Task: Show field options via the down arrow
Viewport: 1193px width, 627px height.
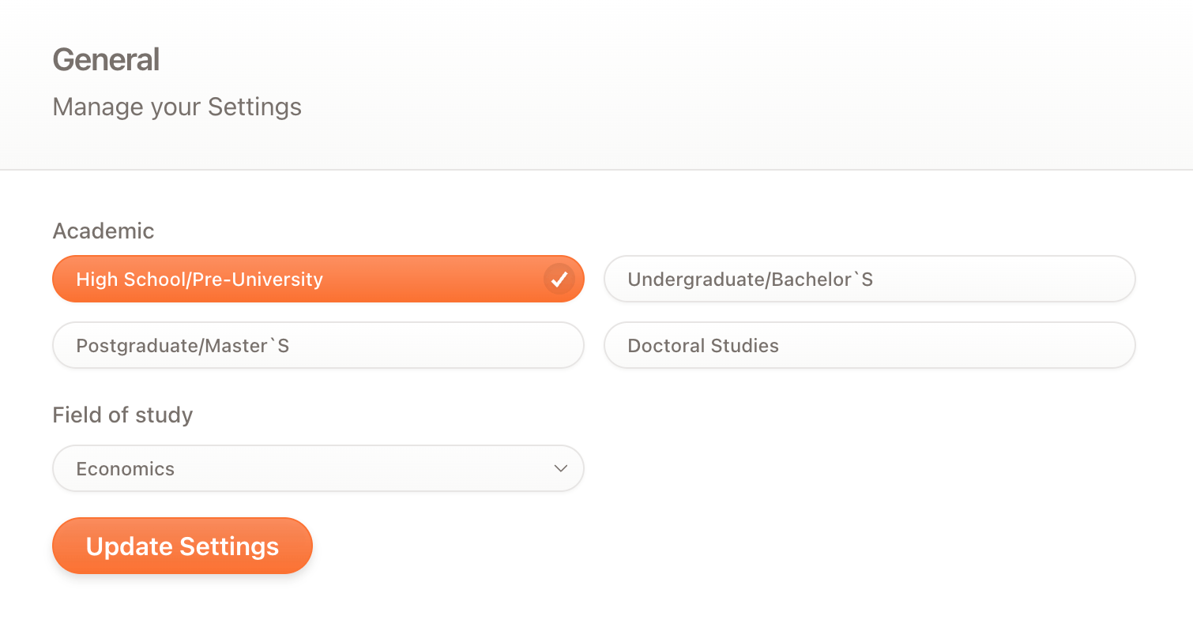Action: [x=561, y=468]
